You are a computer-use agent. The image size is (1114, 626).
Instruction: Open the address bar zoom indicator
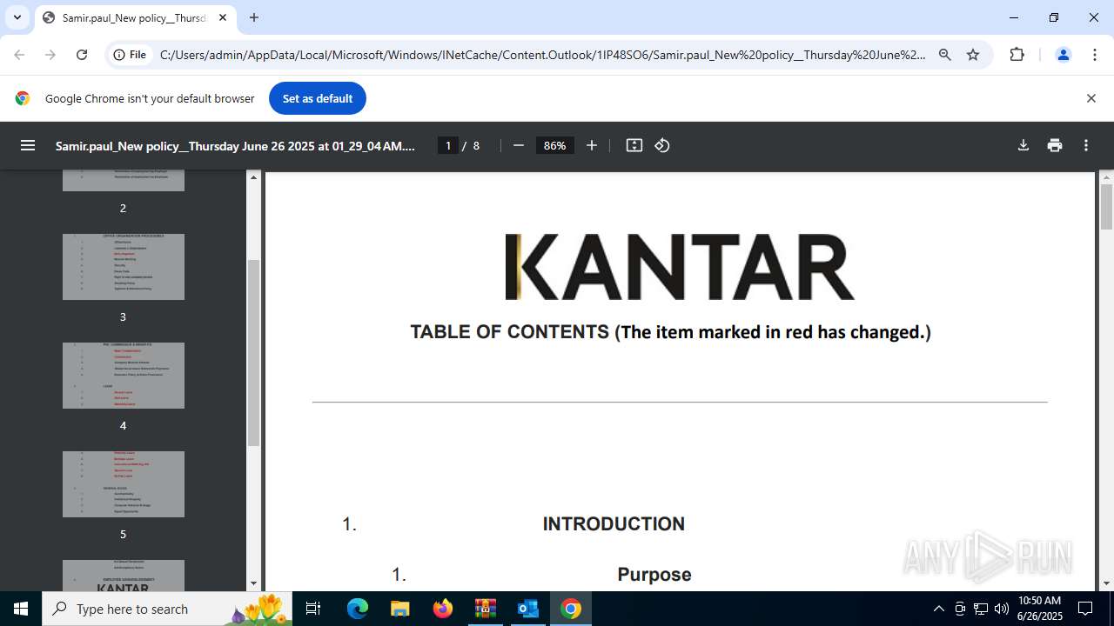tap(945, 55)
